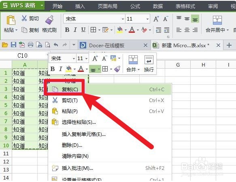Choose 粘贴(P) in the context menu

tap(110, 111)
